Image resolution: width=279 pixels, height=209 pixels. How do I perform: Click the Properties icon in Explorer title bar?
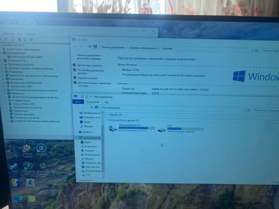coord(82,96)
